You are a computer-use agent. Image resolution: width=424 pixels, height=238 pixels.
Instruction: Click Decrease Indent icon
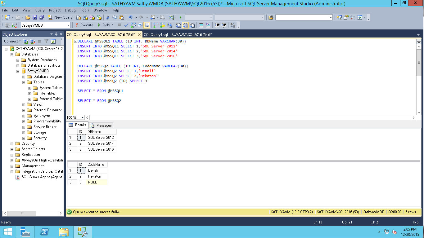point(217,25)
